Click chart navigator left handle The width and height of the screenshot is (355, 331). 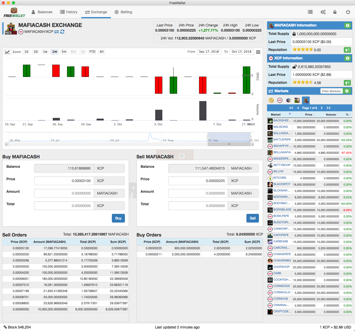pos(208,137)
